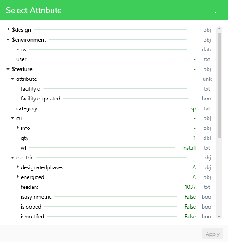Screen dimensions: 228x242
Task: Expand the designatedphases node
Action: tap(18, 167)
